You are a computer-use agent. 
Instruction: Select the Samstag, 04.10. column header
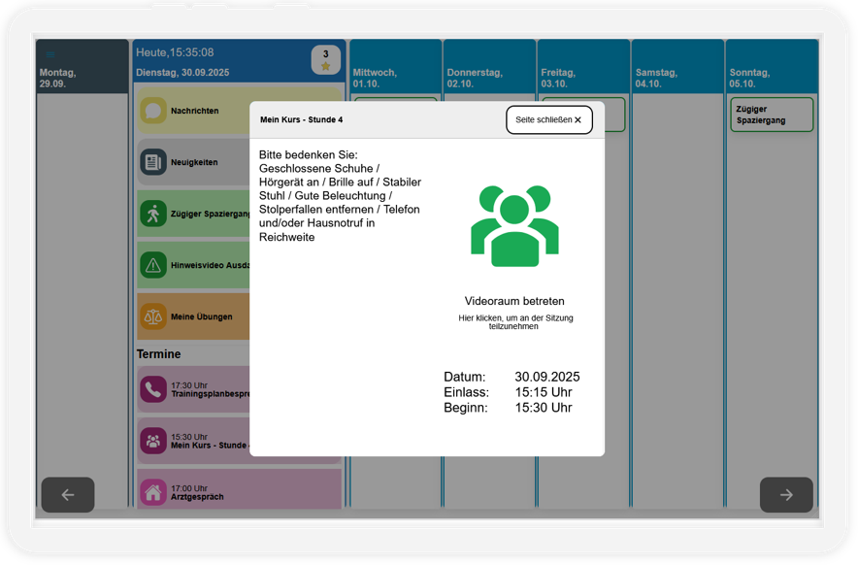[678, 66]
